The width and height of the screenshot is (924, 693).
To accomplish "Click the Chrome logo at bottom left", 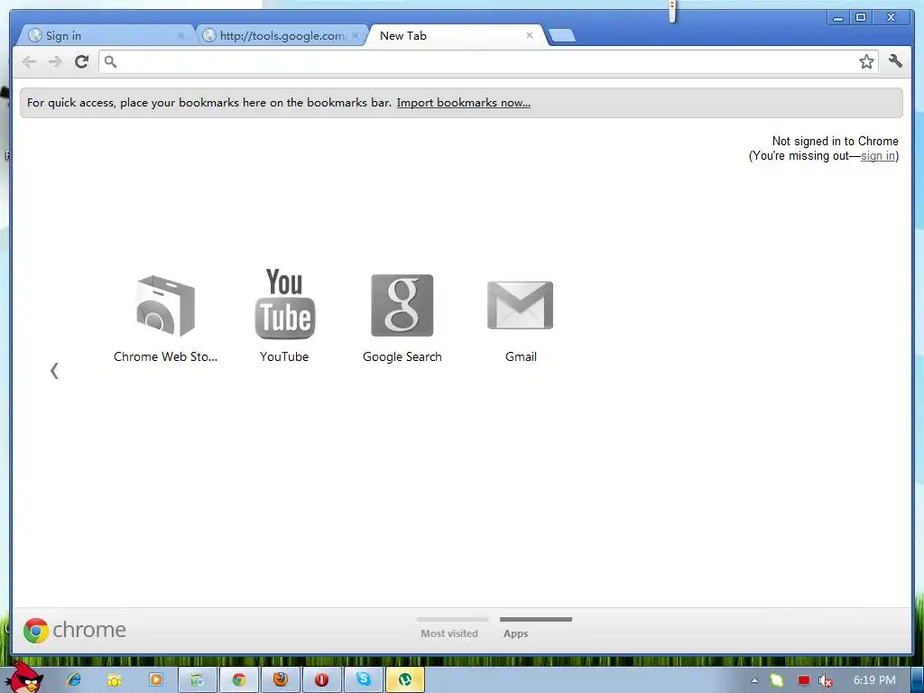I will click(75, 630).
